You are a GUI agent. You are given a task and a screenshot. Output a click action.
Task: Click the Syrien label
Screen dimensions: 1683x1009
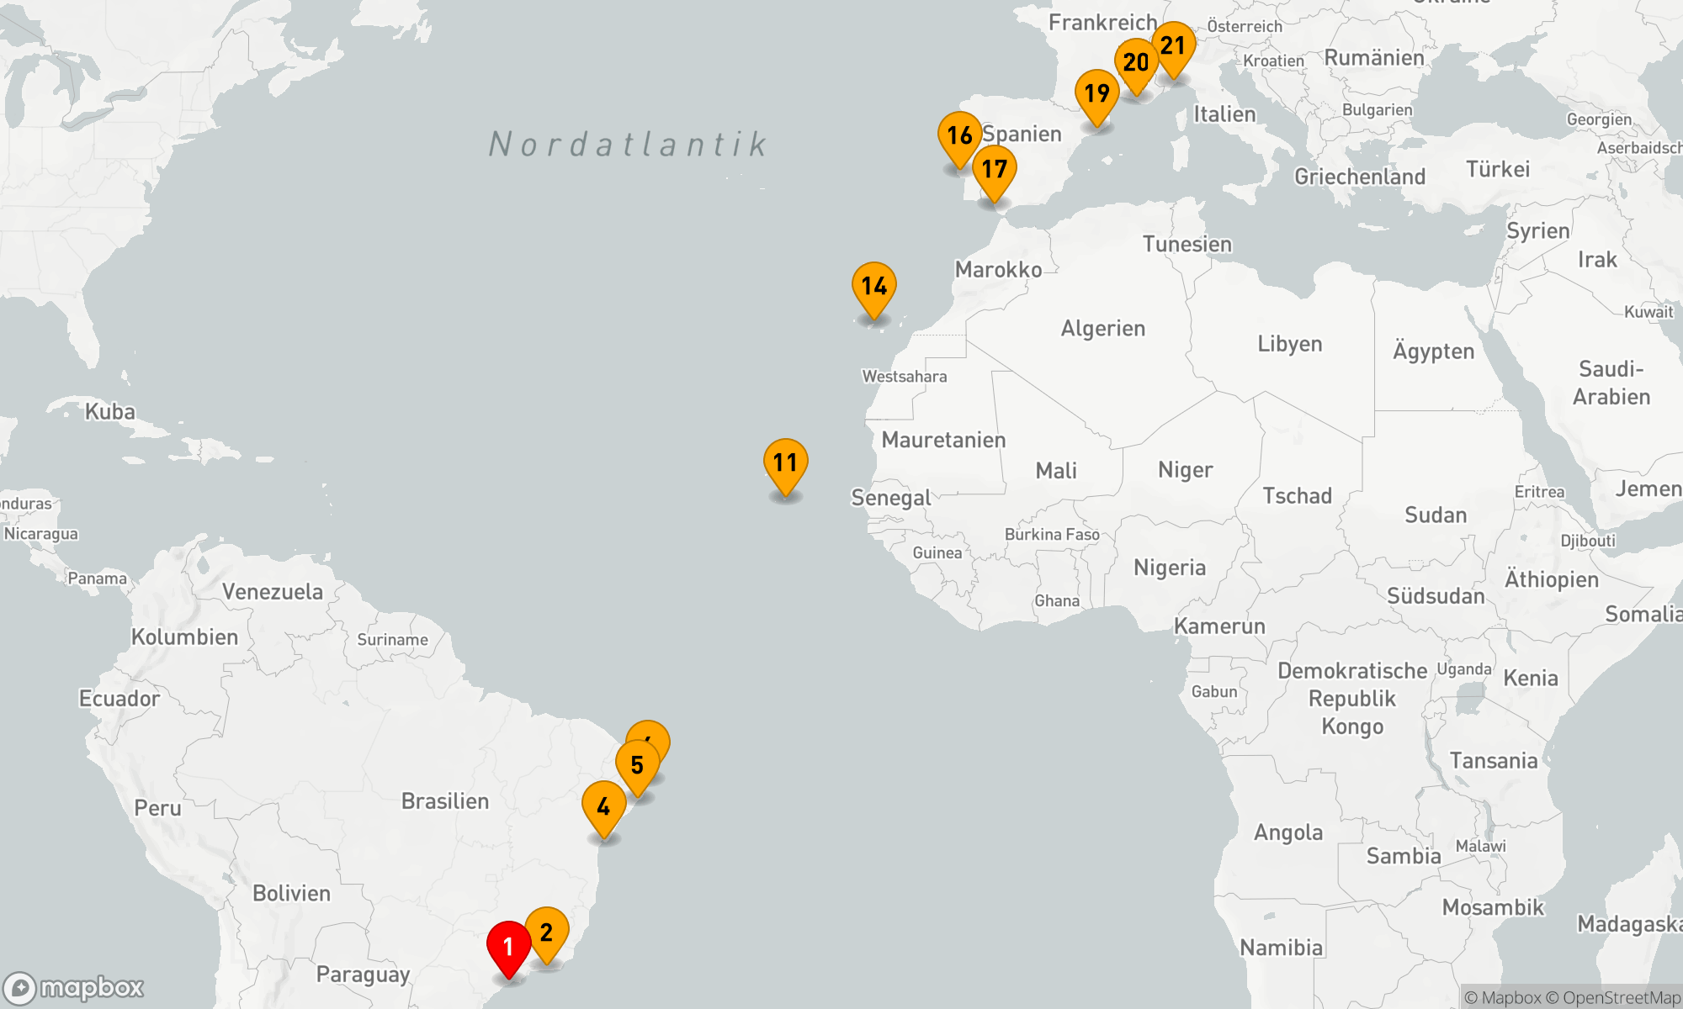(1538, 230)
